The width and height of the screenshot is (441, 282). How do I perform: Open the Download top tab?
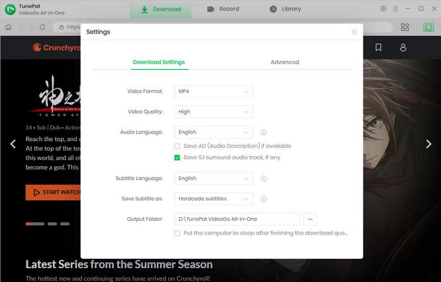[161, 9]
